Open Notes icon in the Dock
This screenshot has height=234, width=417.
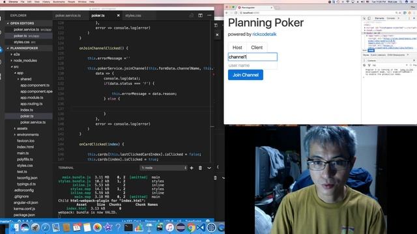(x=87, y=227)
